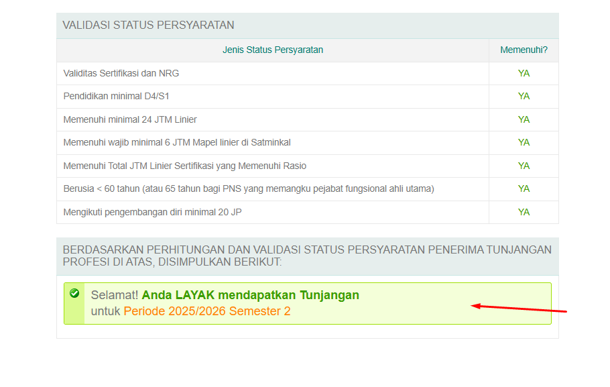Select the 'Memenuhi minimal 24 JTM Linier' row
Viewport: 610px width, 387px height.
[x=130, y=119]
